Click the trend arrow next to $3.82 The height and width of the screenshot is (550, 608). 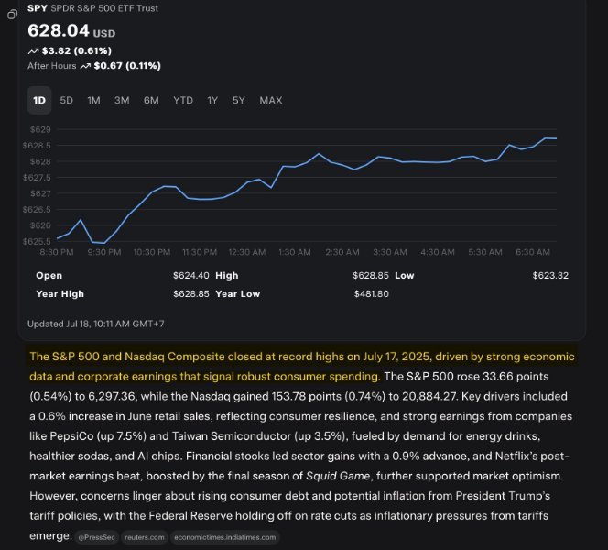[x=34, y=50]
